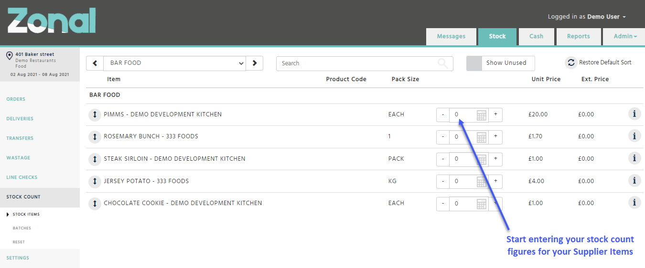Click the location pin icon by 401 Baker street
Image resolution: width=645 pixels, height=268 pixels.
[x=9, y=56]
